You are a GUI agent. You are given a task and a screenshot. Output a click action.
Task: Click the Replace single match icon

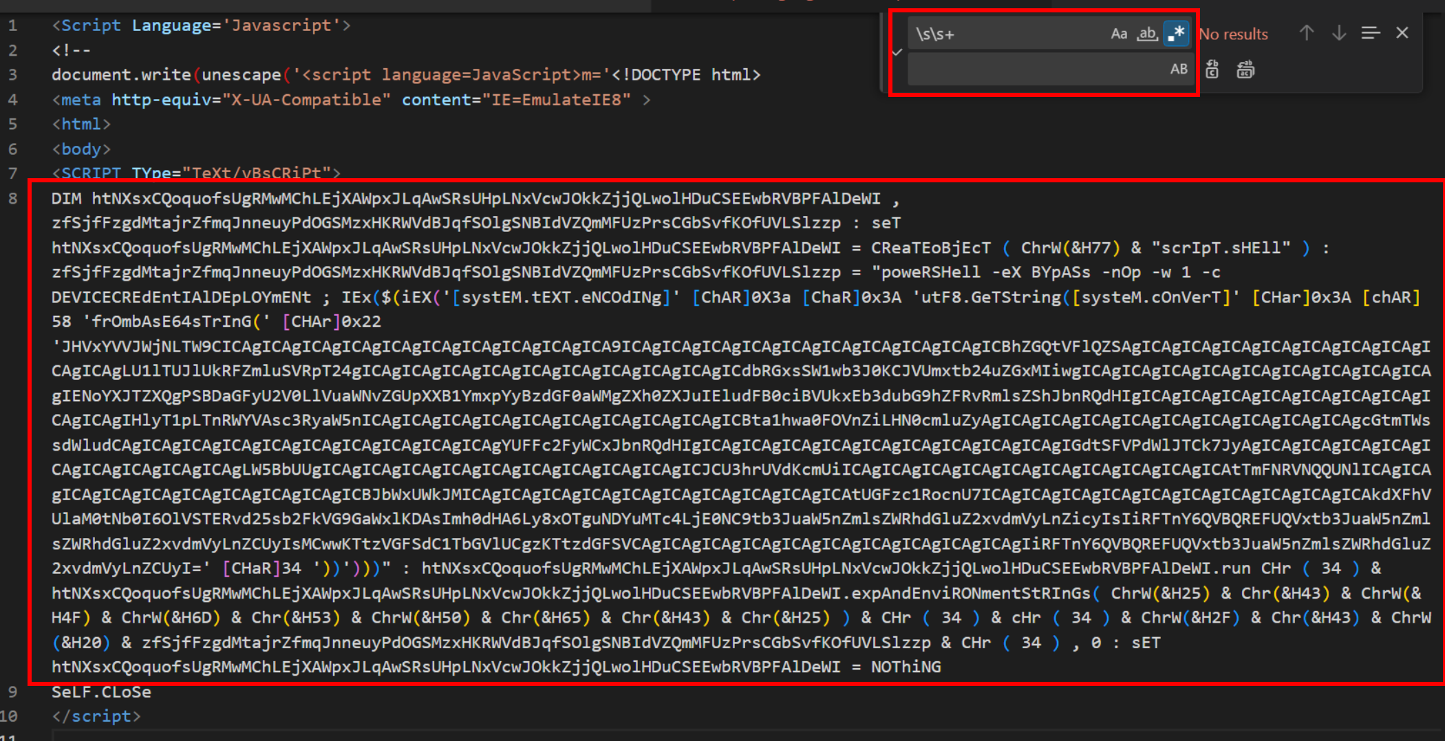coord(1212,69)
